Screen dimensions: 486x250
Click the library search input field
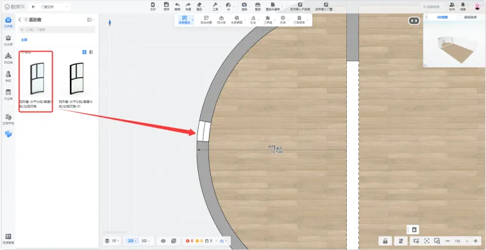coord(56,29)
